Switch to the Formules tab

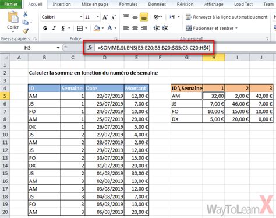point(128,4)
